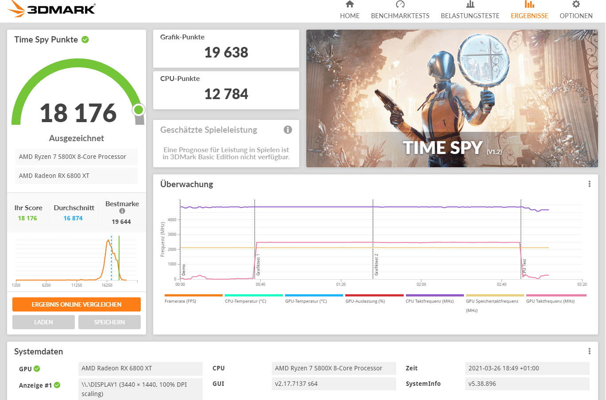Image resolution: width=606 pixels, height=400 pixels.
Task: Click the Grafiktest 2 timeline marker
Action: pyautogui.click(x=377, y=265)
